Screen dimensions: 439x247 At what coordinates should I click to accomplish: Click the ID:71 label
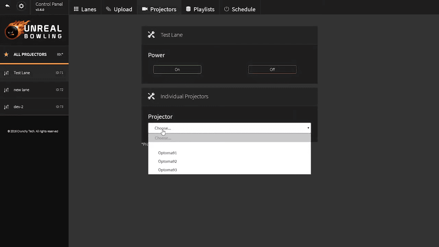(59, 73)
